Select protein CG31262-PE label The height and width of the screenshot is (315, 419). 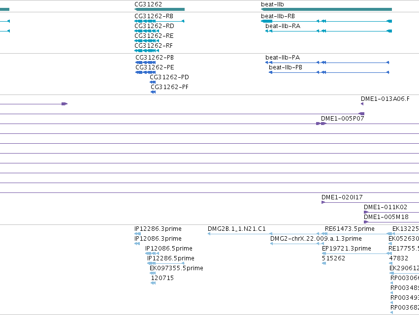(155, 67)
